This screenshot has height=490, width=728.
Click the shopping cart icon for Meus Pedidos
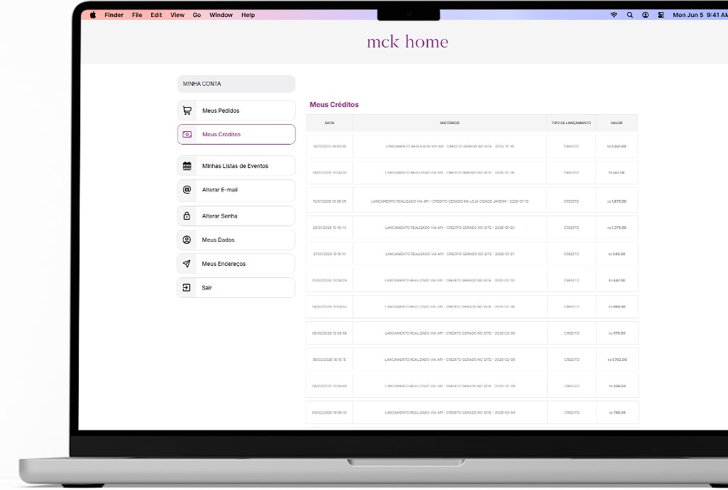tap(187, 111)
